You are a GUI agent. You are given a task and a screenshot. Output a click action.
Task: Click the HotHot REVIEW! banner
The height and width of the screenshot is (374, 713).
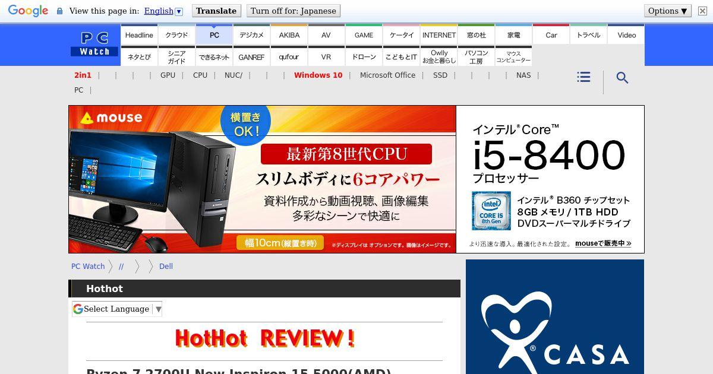click(264, 338)
